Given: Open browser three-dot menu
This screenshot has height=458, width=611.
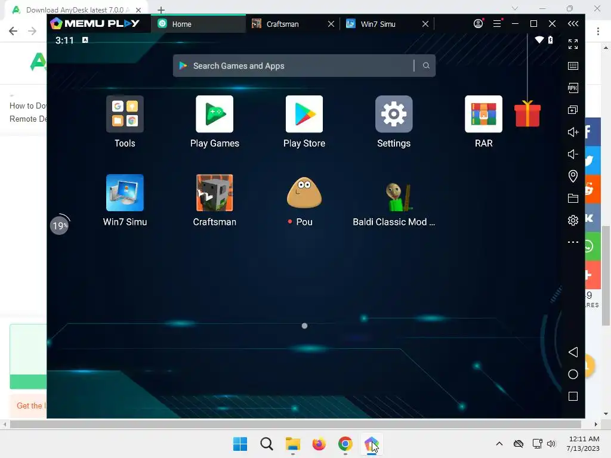Looking at the screenshot, I should pos(598,31).
